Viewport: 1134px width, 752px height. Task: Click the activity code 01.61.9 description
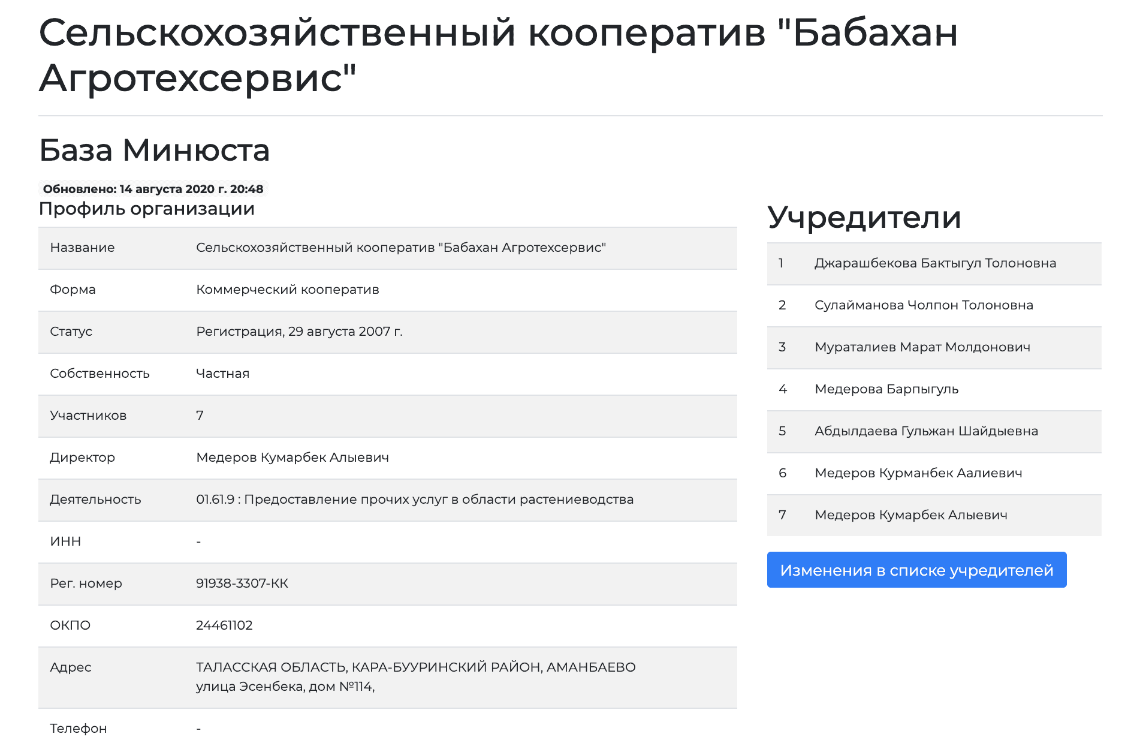[x=414, y=500]
